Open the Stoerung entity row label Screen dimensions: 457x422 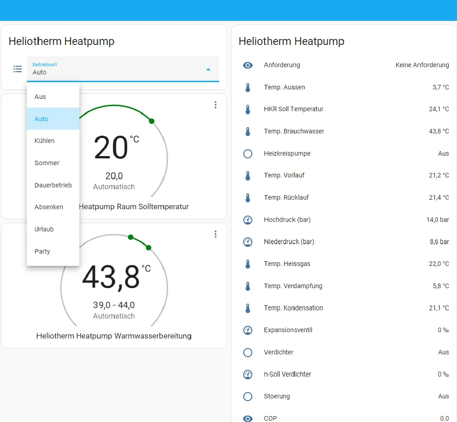point(277,396)
